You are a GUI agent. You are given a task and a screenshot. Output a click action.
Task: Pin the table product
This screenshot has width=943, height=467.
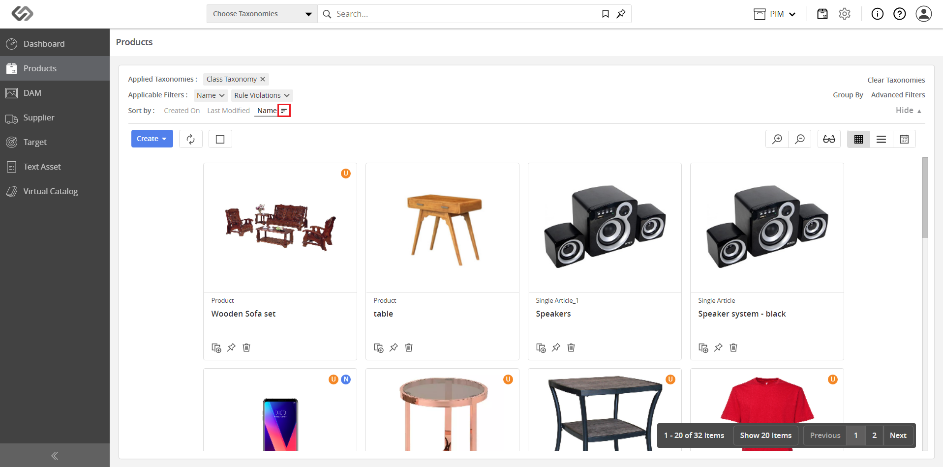(394, 348)
